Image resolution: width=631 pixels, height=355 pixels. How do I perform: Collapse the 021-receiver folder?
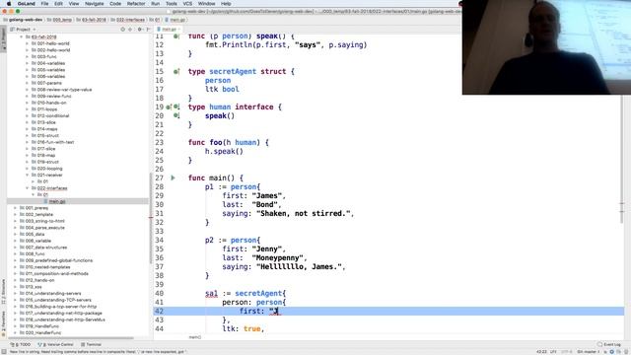pyautogui.click(x=28, y=176)
